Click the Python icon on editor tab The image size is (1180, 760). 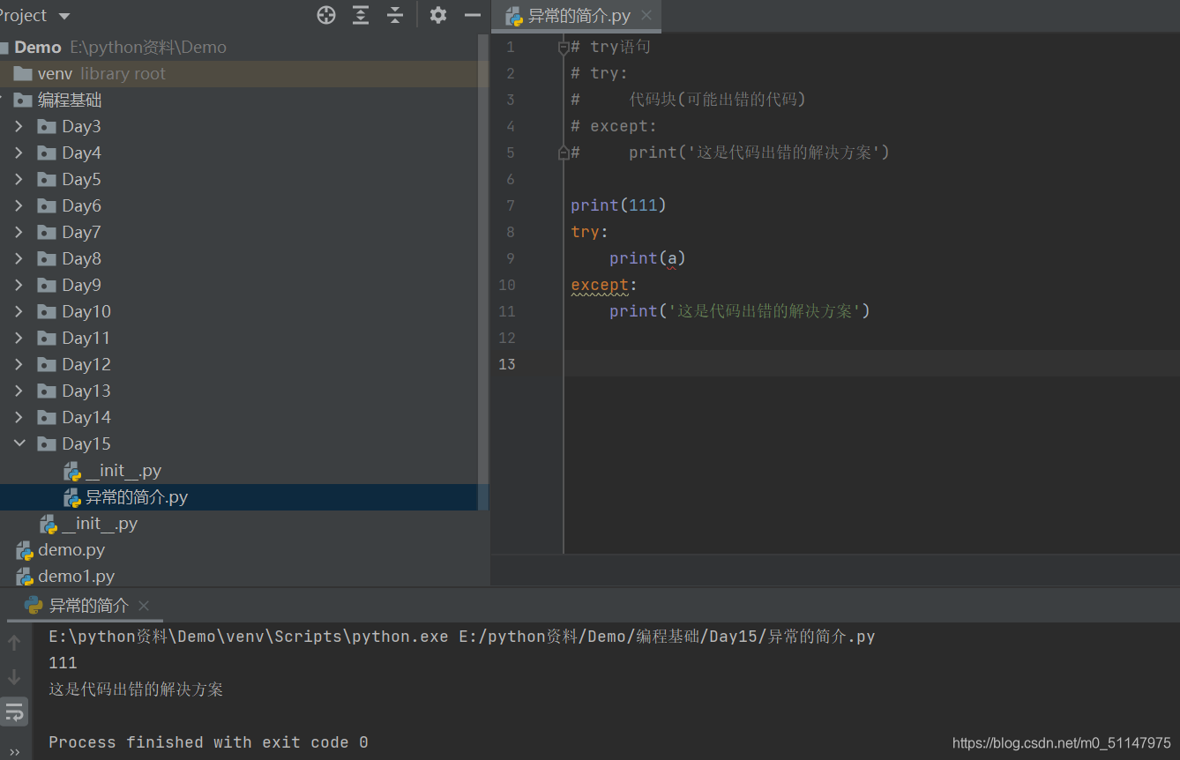514,17
